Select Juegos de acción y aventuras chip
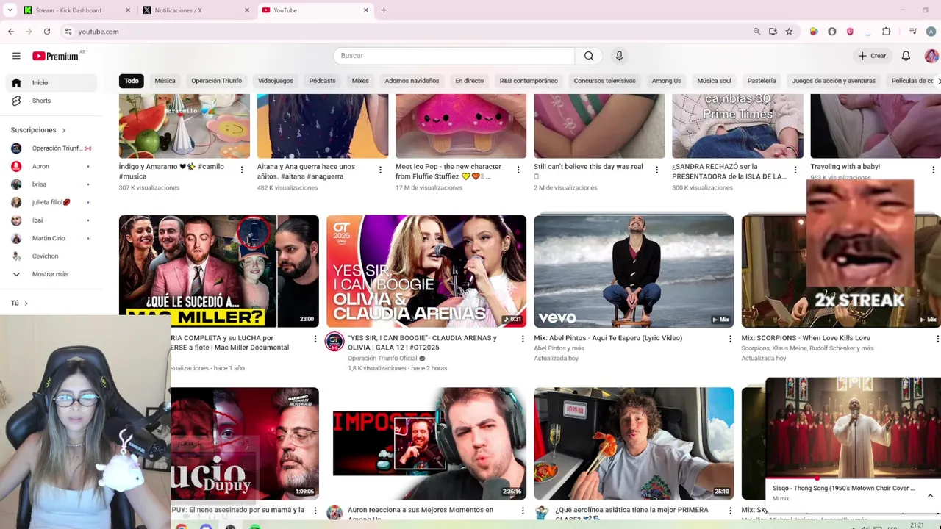The height and width of the screenshot is (529, 941). 834,81
